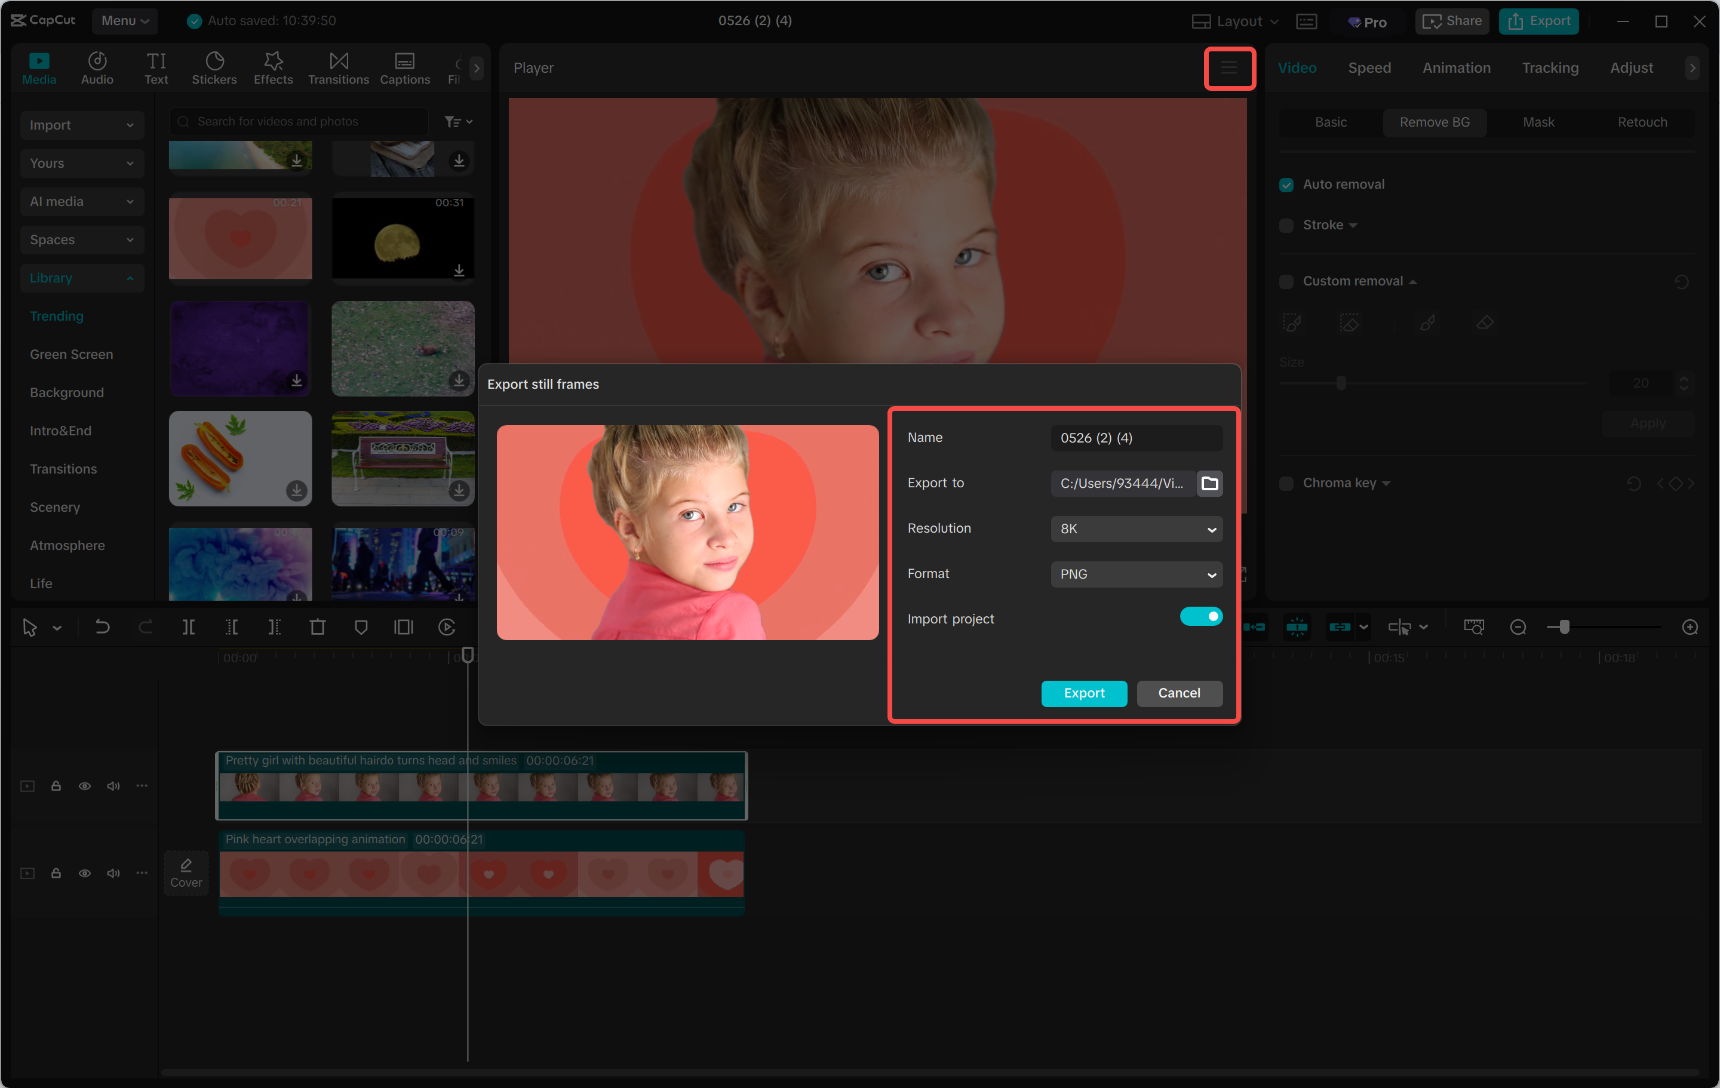The image size is (1720, 1088).
Task: Click Export in the still frames dialog
Action: (1083, 693)
